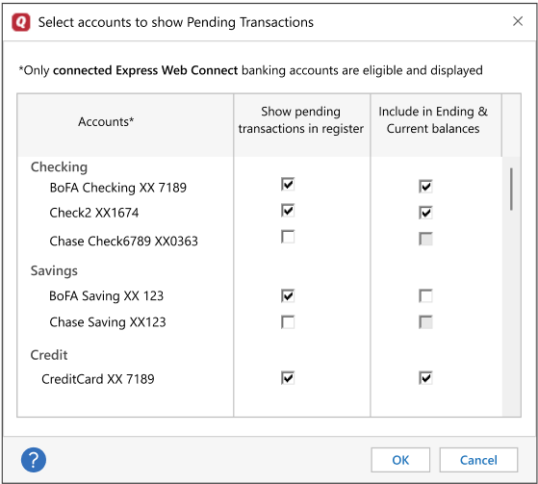Click the Check2 XX1674 account name
Image resolution: width=538 pixels, height=484 pixels.
coord(94,213)
